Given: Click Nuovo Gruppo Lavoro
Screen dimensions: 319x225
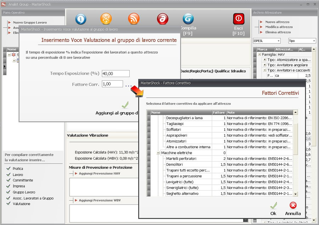Looking at the screenshot, I should [30, 22].
